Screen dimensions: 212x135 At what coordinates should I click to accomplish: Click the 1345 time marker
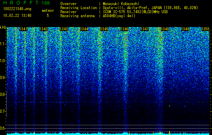pos(104,29)
